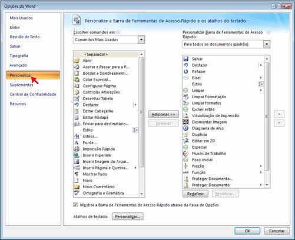The image size is (295, 240).
Task: Open the Para todos os documentos dropdown
Action: pos(266,44)
